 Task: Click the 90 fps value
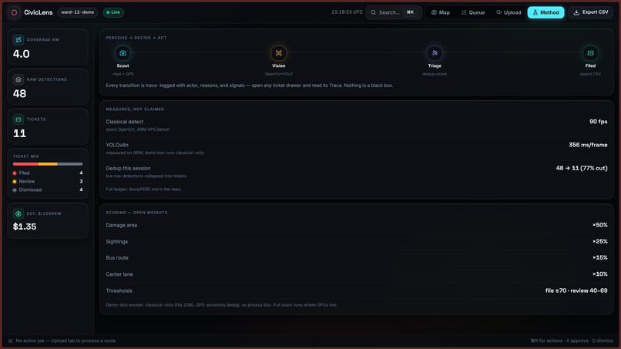tap(598, 122)
